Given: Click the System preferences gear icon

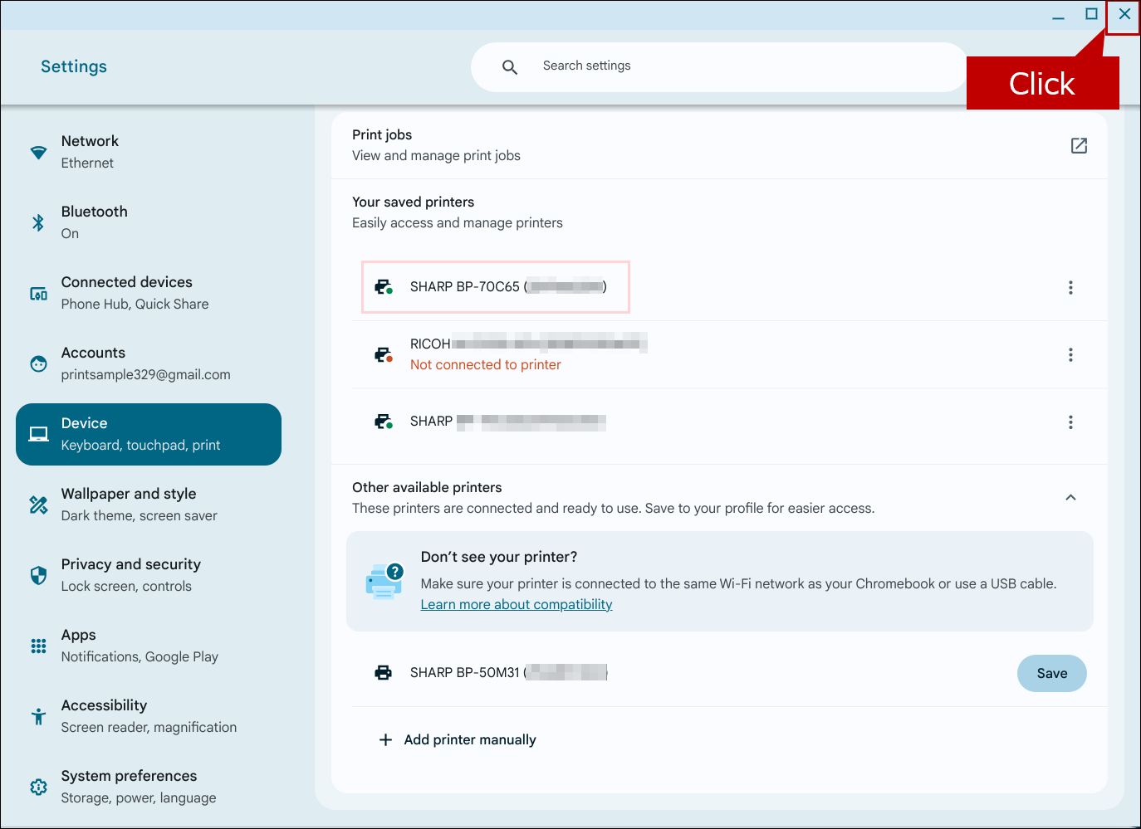Looking at the screenshot, I should point(38,787).
